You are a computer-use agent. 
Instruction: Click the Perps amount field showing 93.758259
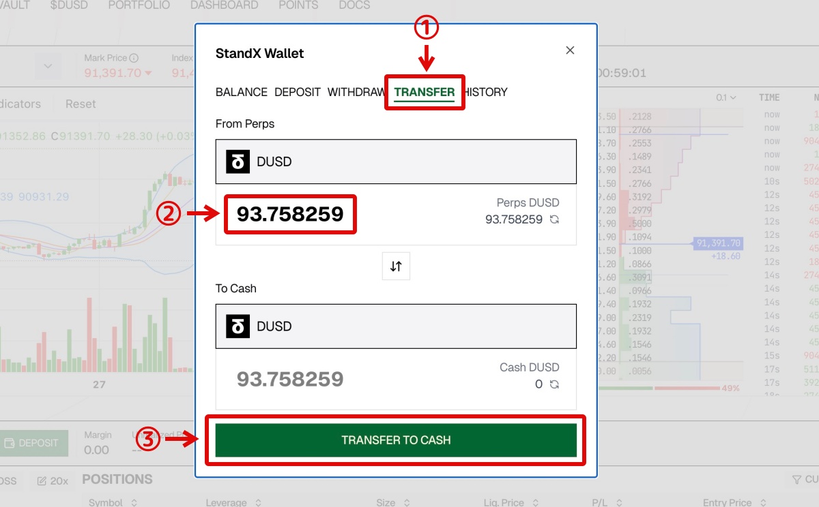pos(289,214)
